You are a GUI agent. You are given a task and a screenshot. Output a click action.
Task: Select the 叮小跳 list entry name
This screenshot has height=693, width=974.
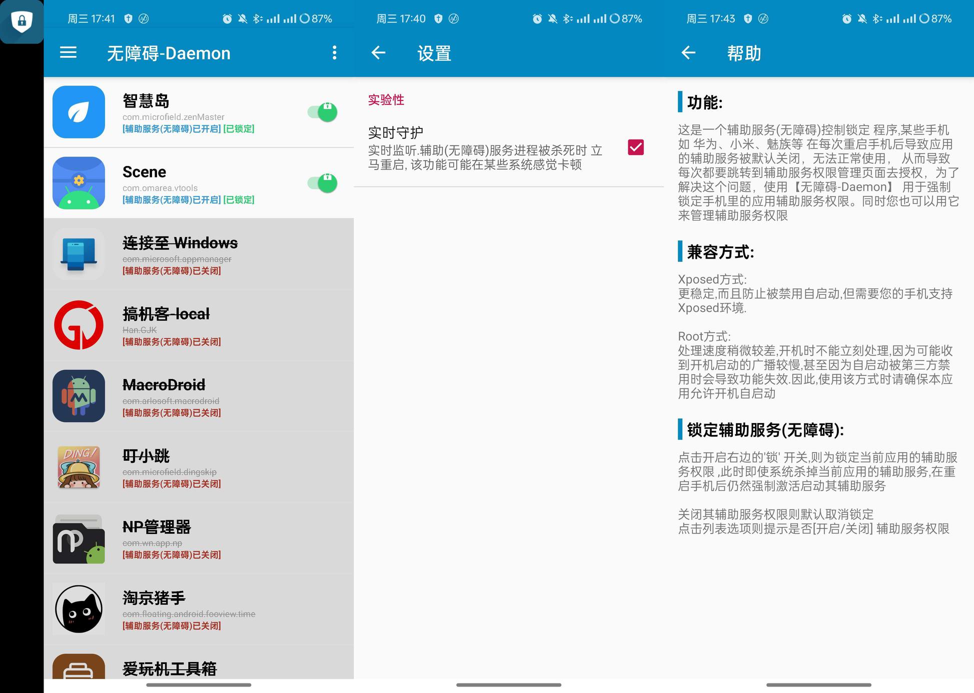click(x=146, y=456)
